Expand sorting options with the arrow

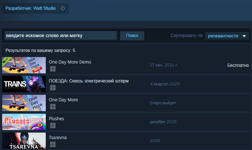pos(244,36)
